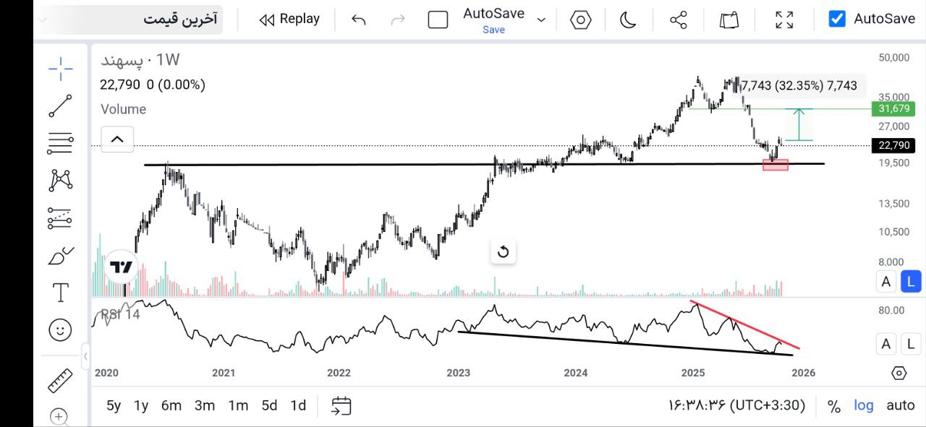The width and height of the screenshot is (926, 427).
Task: Click the 22,790 price label on the axis
Action: [893, 145]
